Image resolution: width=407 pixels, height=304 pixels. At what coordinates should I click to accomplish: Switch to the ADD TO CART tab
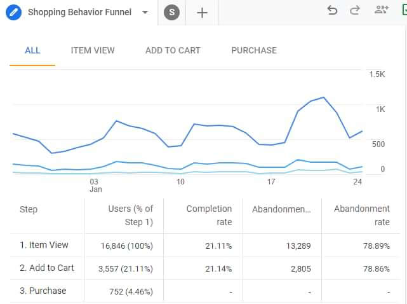click(173, 50)
